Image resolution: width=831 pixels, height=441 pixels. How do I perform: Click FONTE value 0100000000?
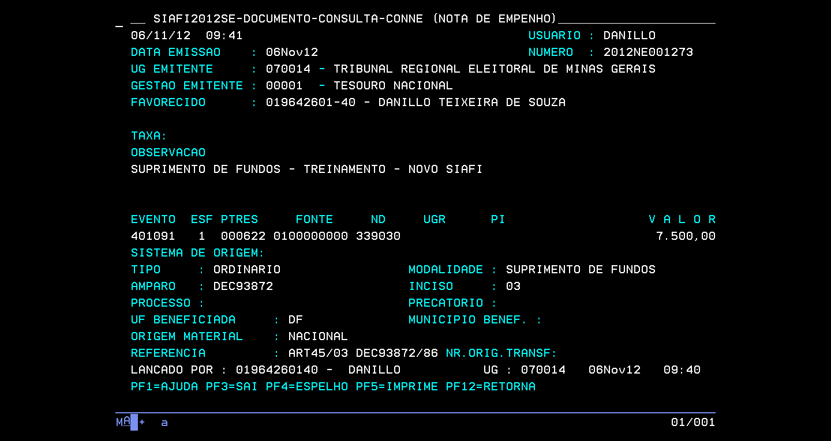coord(310,236)
